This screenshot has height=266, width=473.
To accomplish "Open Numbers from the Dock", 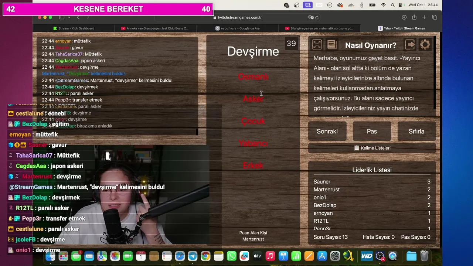I will pyautogui.click(x=296, y=256).
